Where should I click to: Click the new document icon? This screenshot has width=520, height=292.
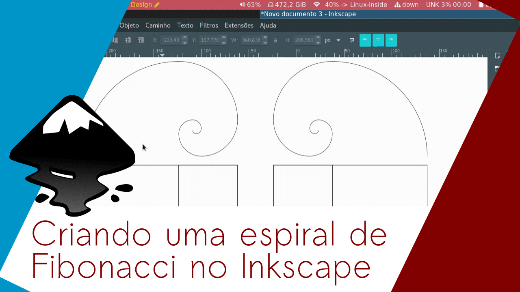(x=497, y=56)
